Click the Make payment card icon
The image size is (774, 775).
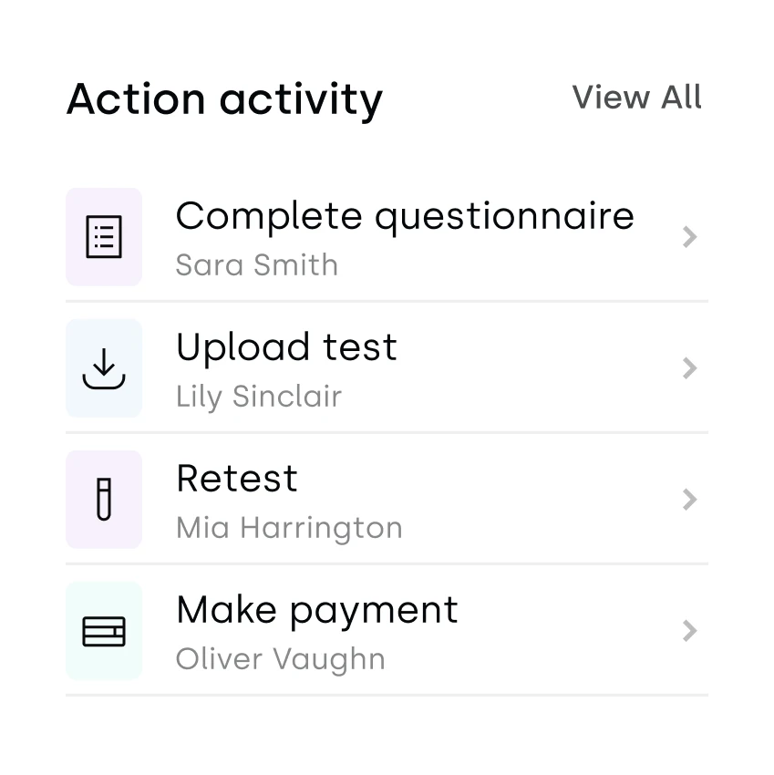pyautogui.click(x=104, y=631)
